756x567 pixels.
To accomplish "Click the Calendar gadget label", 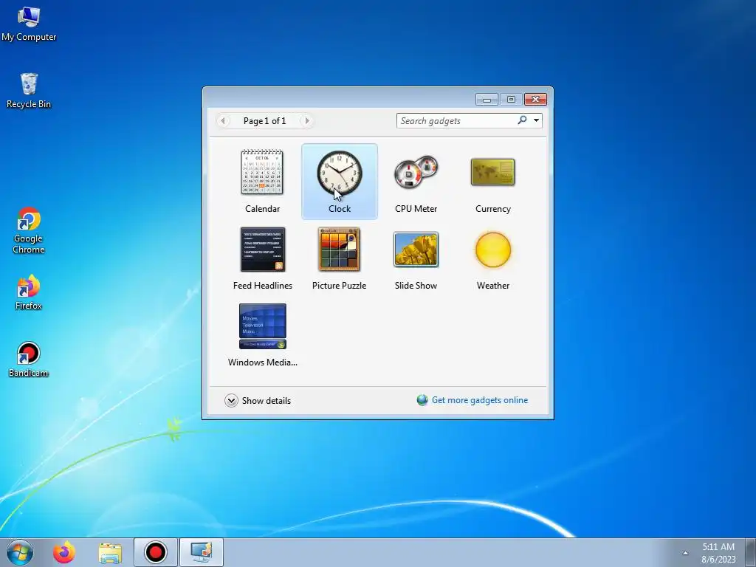I will [x=262, y=209].
